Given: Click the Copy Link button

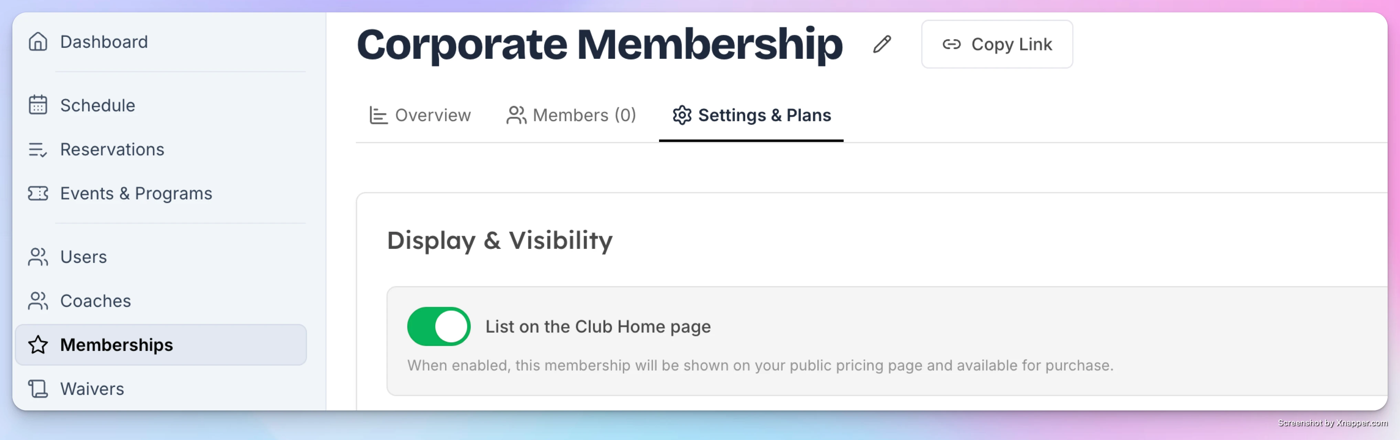Looking at the screenshot, I should tap(997, 44).
